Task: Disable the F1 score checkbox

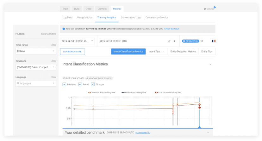Action: [93, 84]
